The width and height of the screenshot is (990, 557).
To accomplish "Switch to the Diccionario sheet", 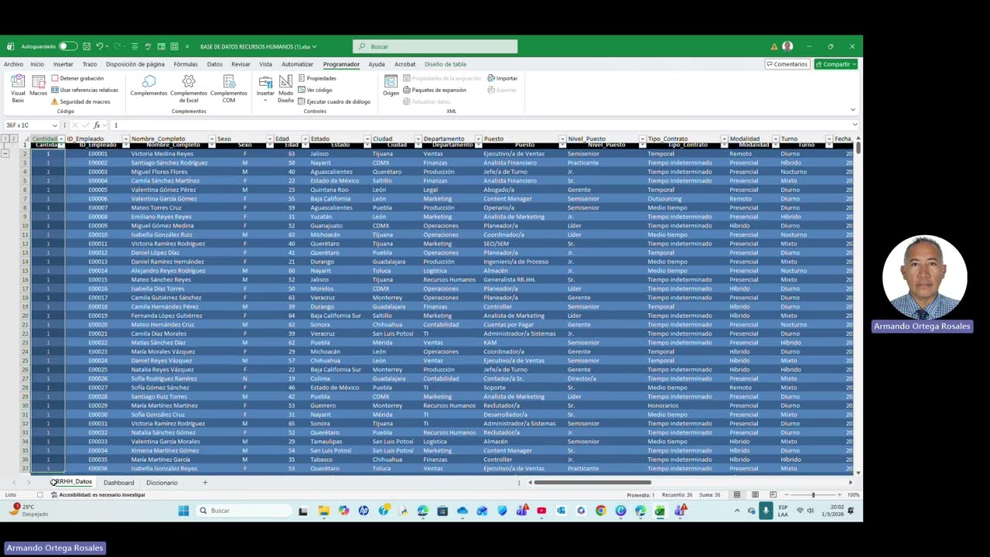I will 162,483.
